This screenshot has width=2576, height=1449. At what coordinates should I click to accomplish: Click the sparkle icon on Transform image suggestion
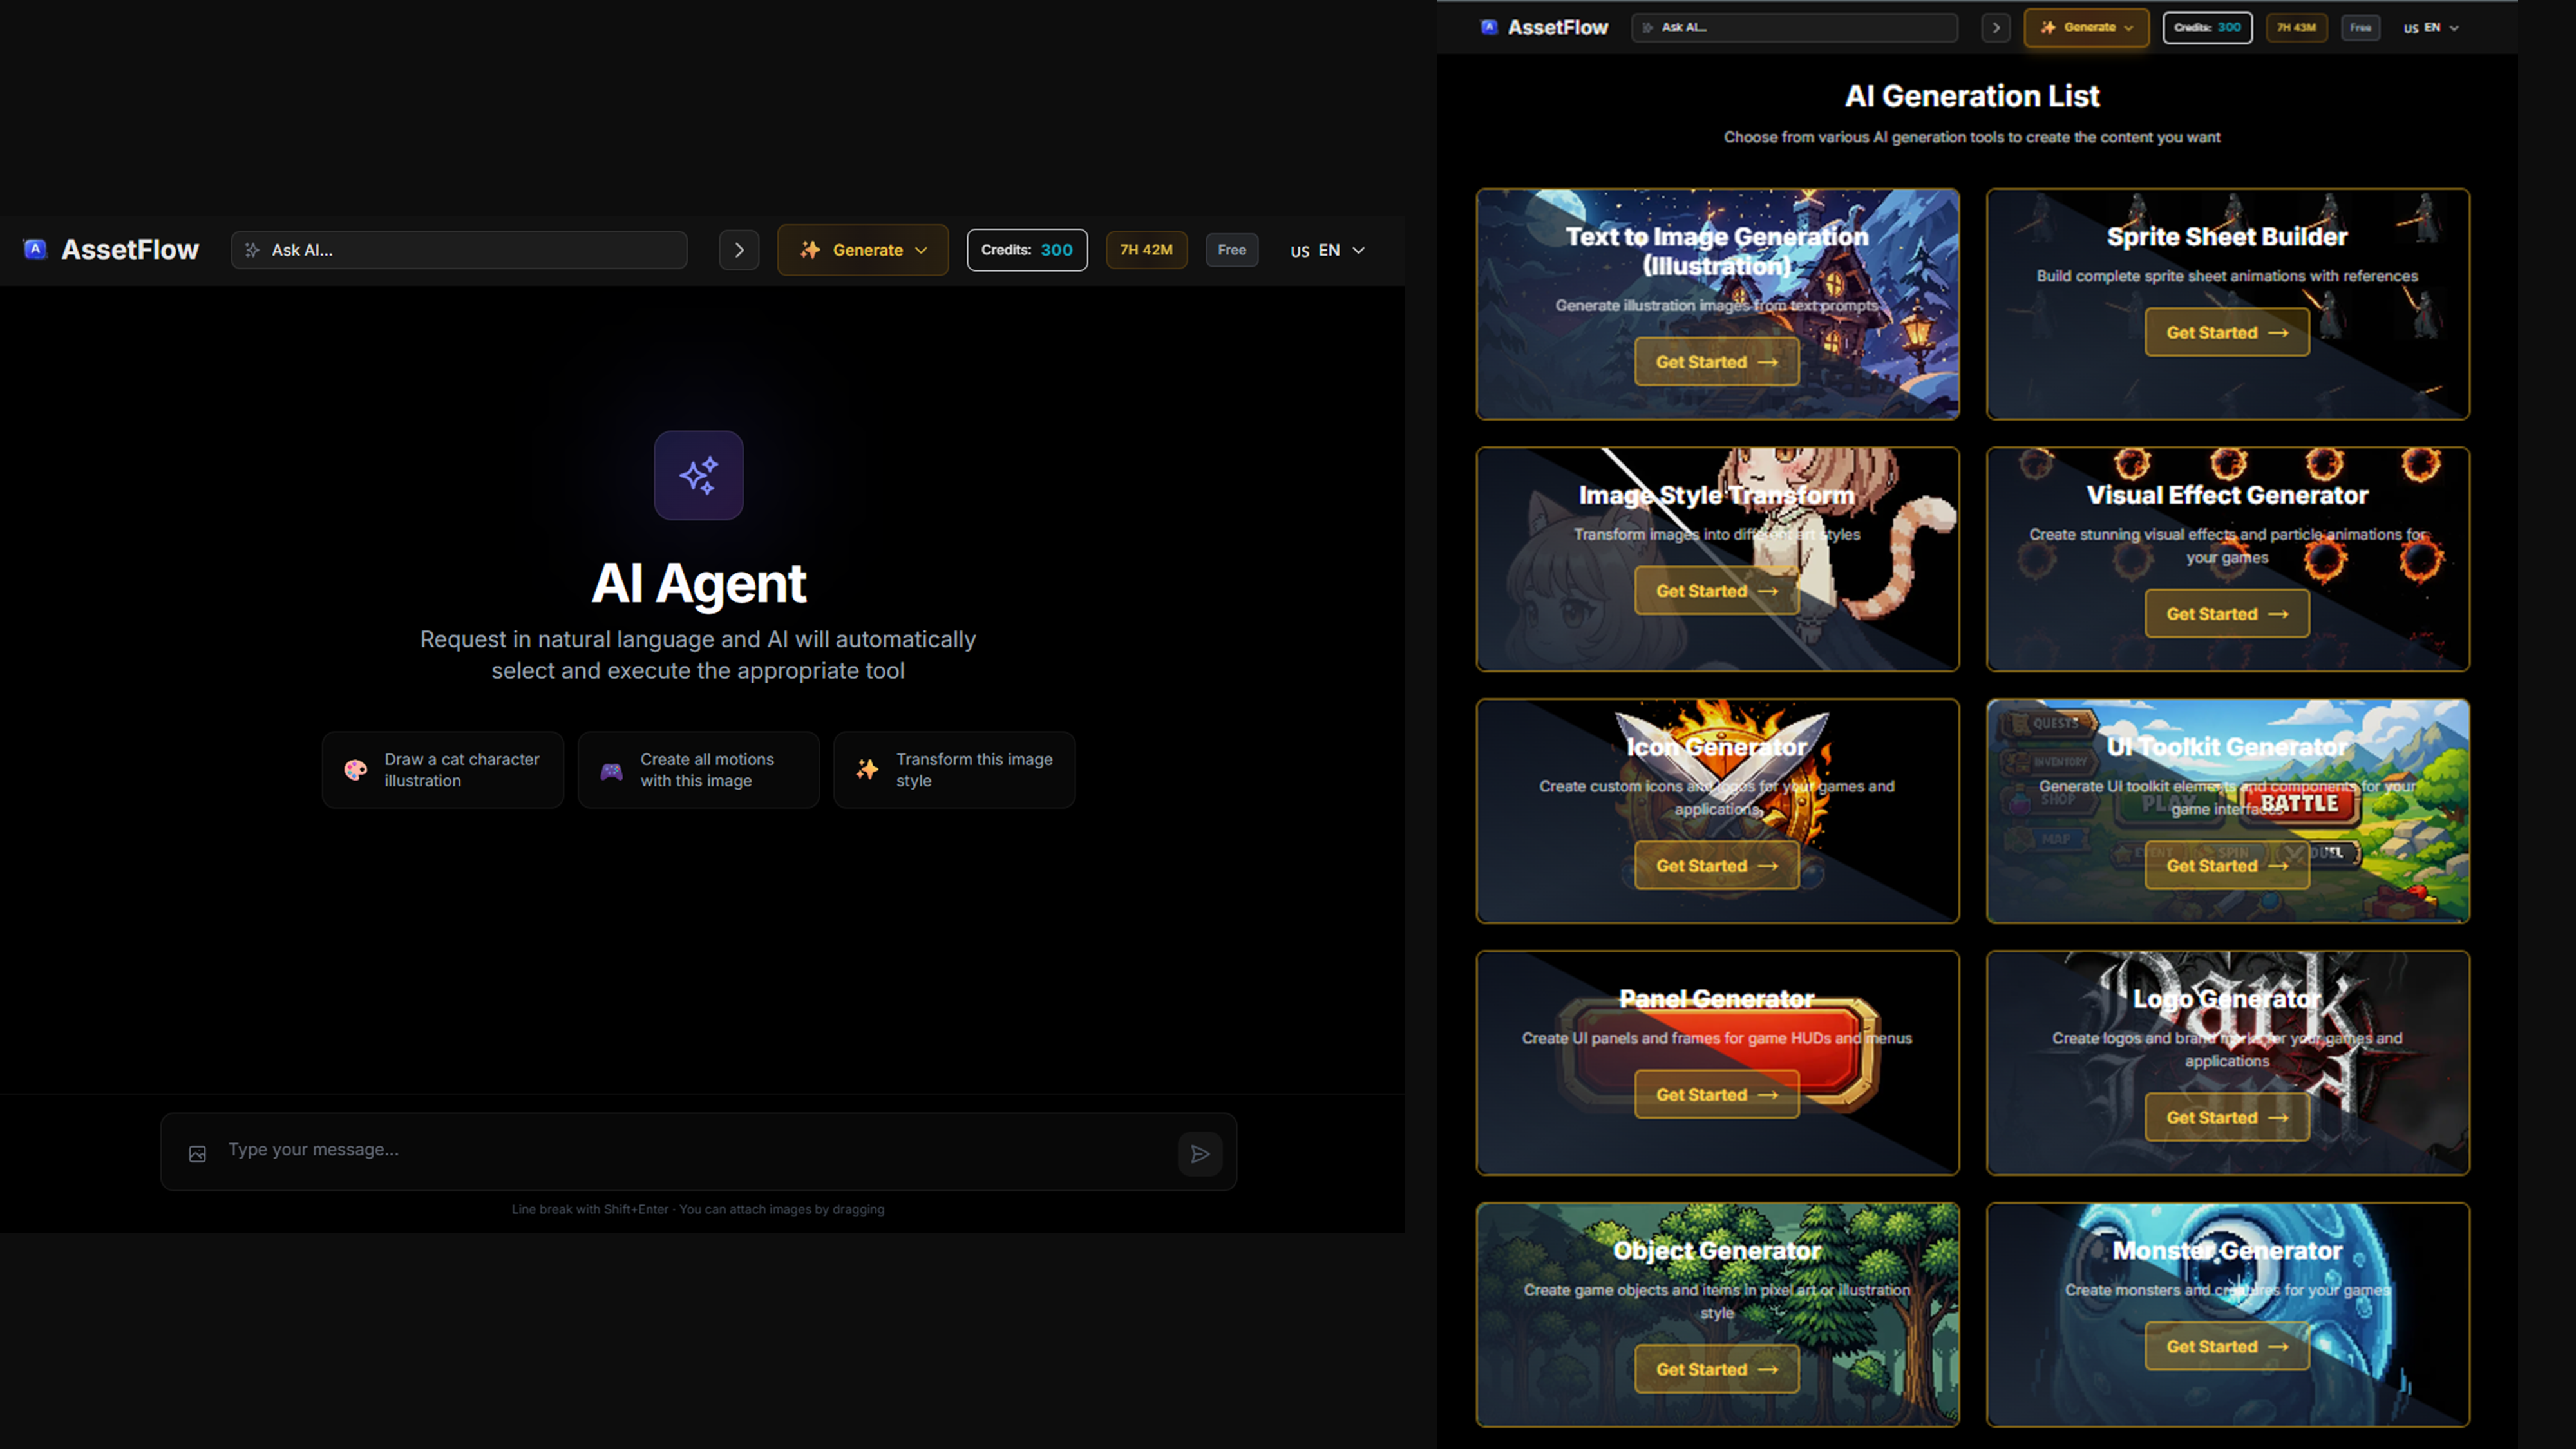coord(867,769)
